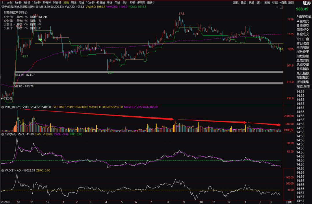Open the 复权 adjustment menu
312x204 pixels.
236,3
